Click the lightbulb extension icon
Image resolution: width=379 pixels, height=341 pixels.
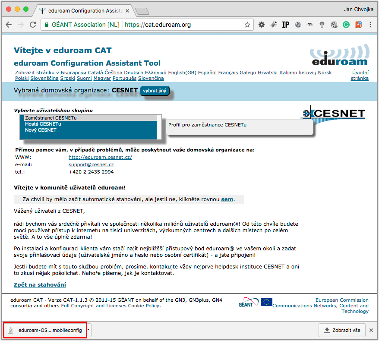(322, 25)
